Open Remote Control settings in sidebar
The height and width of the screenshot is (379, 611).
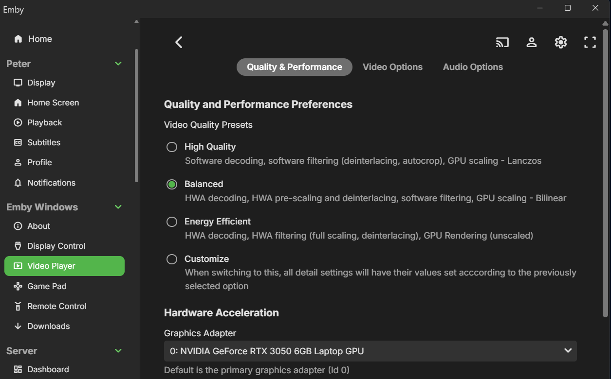56,306
